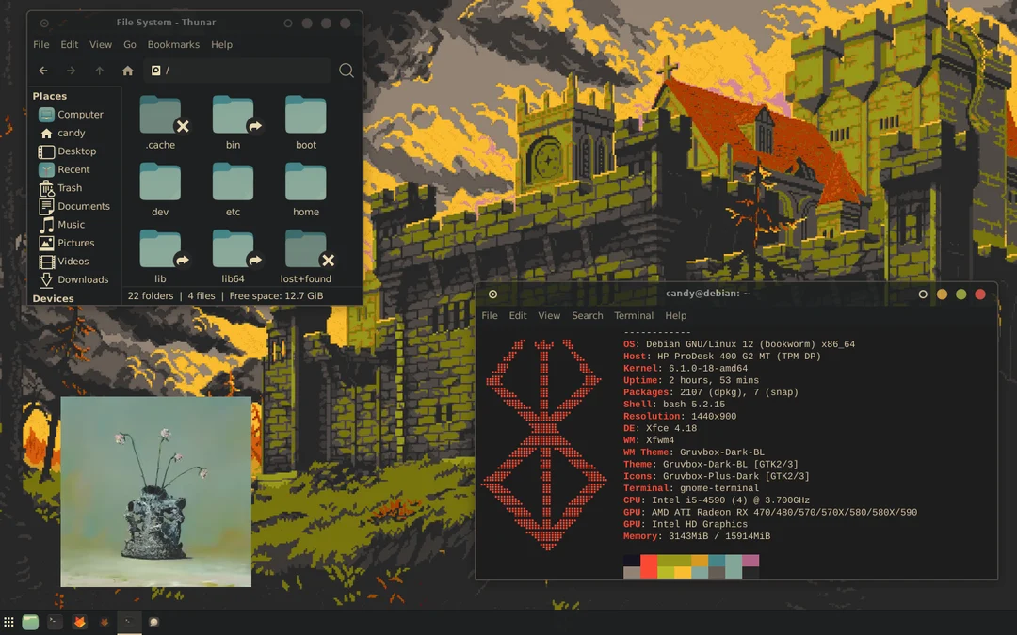
Task: Launch Firefox from the taskbar
Action: (78, 622)
